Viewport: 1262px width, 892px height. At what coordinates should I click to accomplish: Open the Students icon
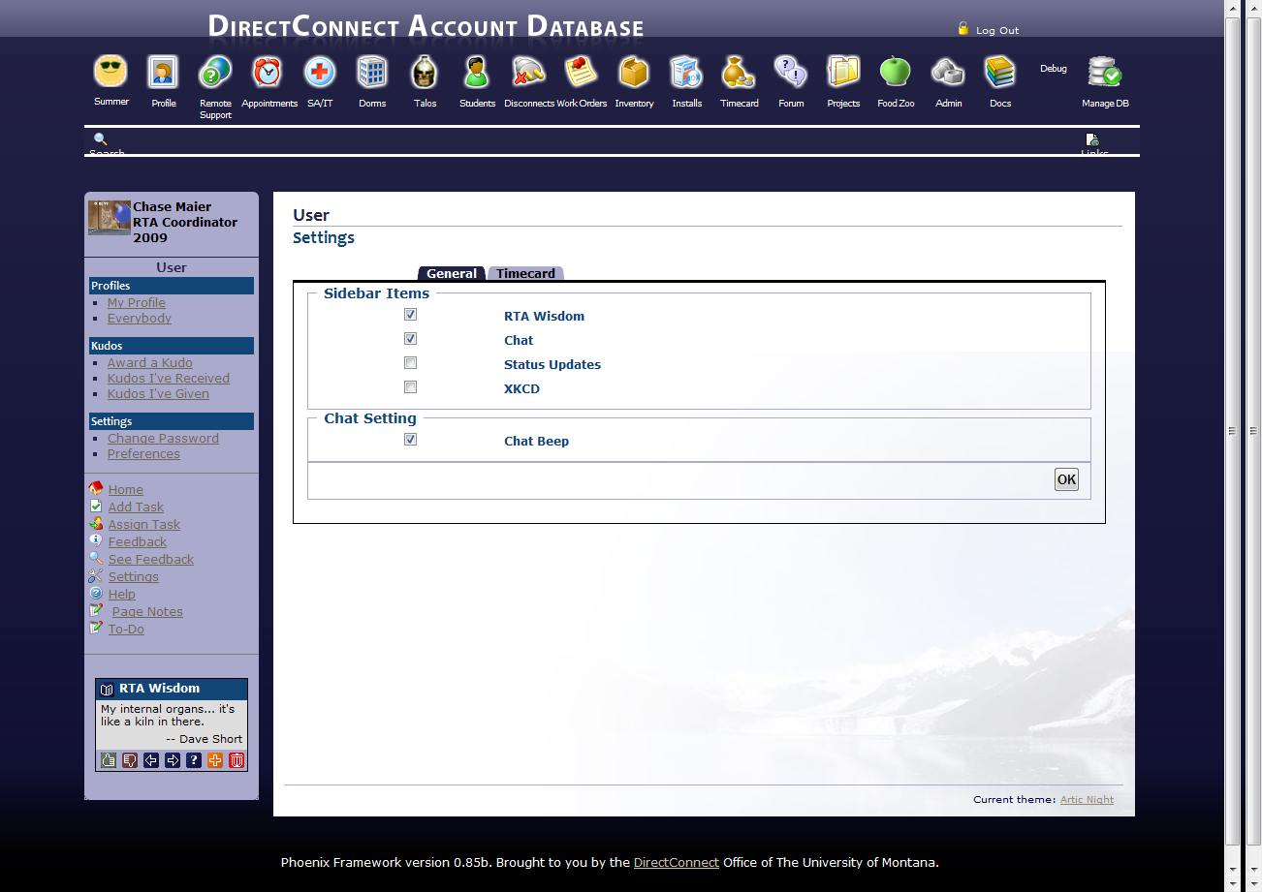coord(477,72)
